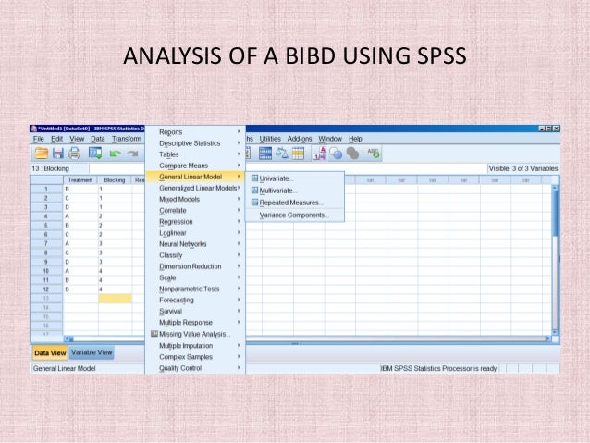Expand the Loglinear submenu
The width and height of the screenshot is (590, 443).
click(195, 233)
